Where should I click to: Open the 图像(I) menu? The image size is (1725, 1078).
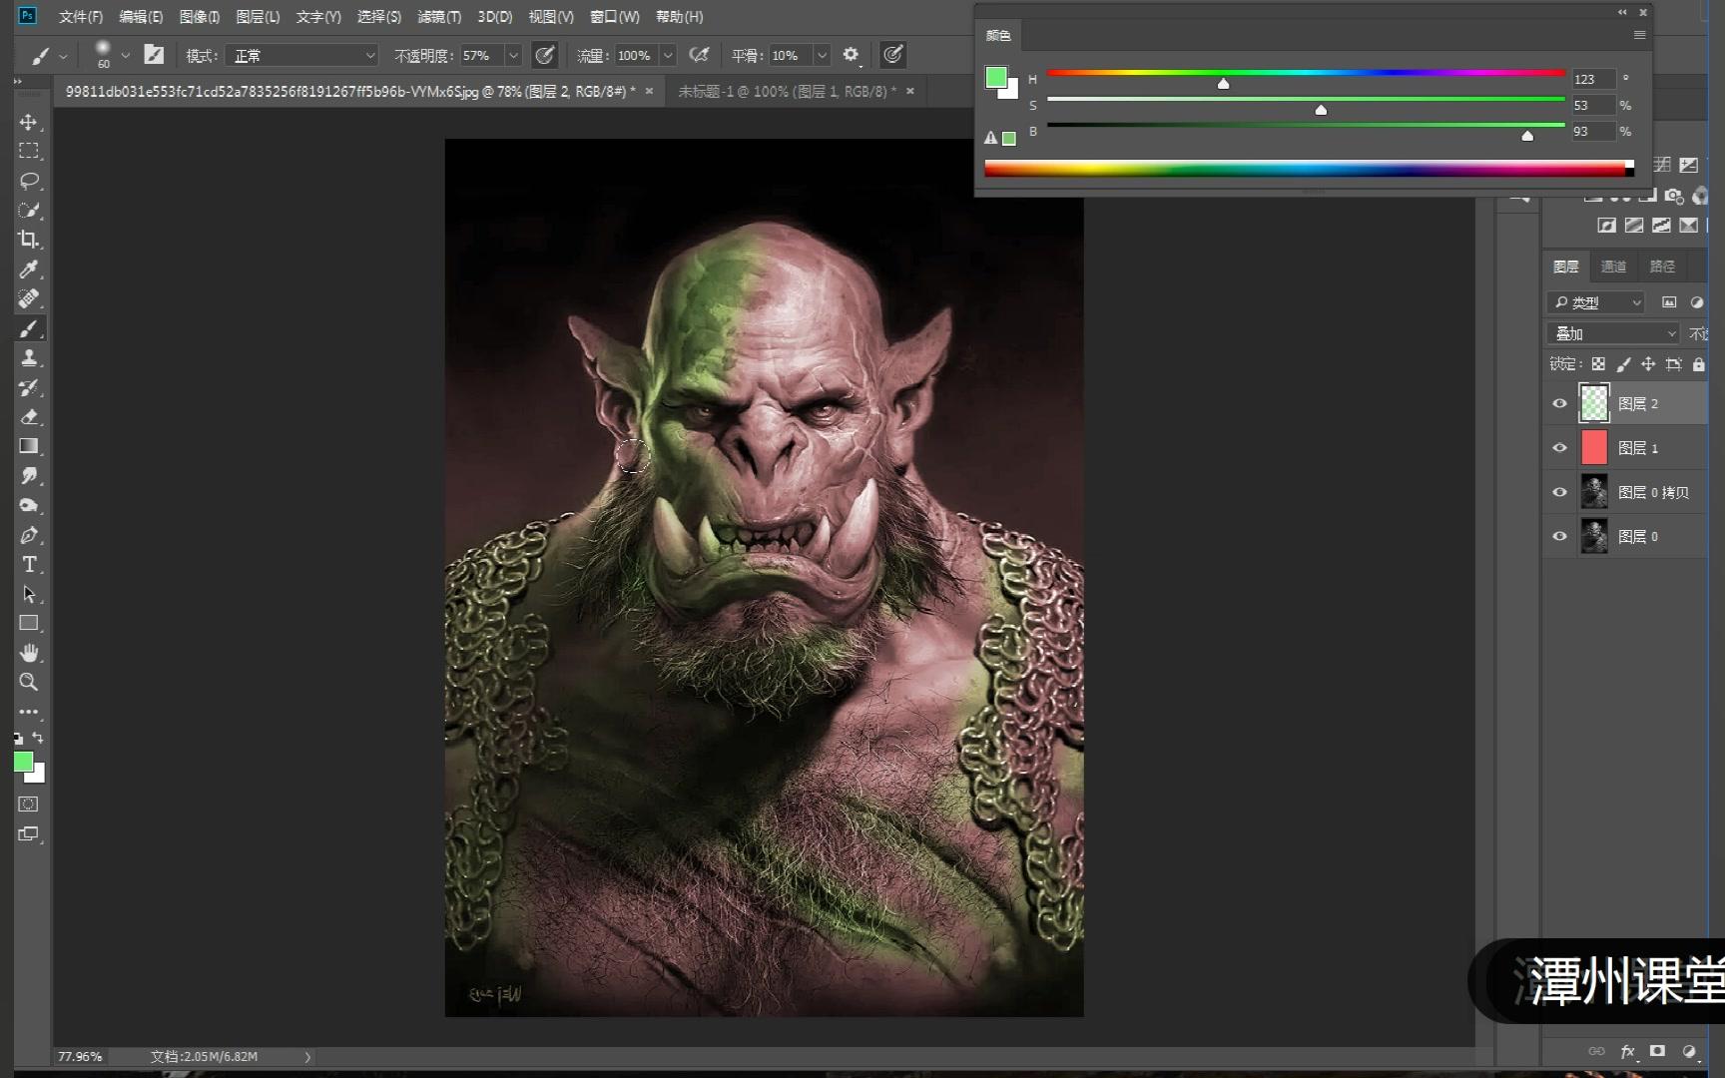199,17
